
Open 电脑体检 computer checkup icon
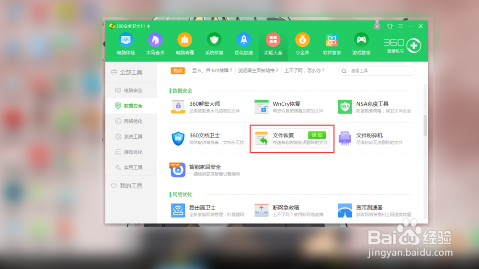point(125,40)
